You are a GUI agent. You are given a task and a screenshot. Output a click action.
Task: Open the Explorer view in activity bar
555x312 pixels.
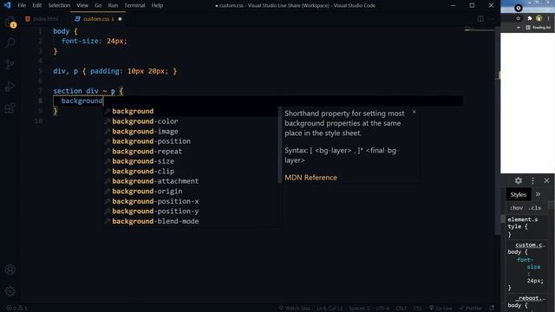coord(10,23)
